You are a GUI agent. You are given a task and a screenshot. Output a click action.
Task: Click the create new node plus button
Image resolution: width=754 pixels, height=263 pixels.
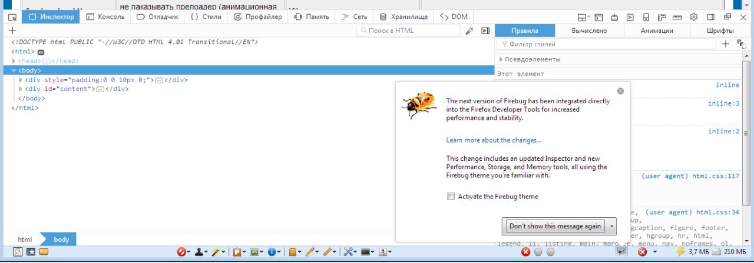click(12, 31)
